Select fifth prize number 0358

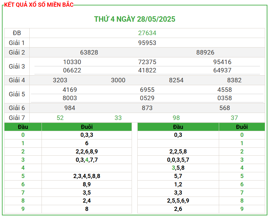click(x=225, y=98)
